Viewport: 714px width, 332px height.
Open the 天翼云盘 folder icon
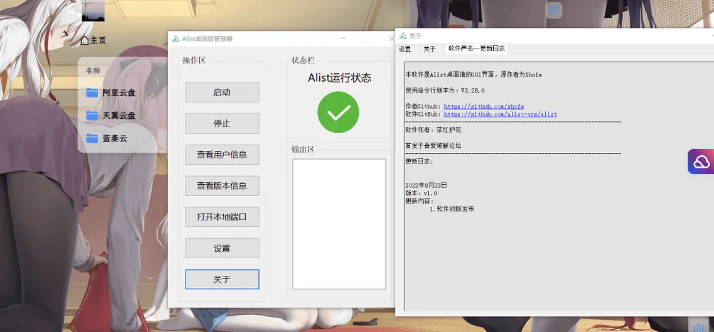(x=92, y=115)
